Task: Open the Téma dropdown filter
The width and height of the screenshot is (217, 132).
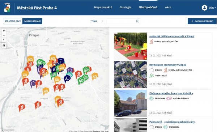Action: coord(97,21)
